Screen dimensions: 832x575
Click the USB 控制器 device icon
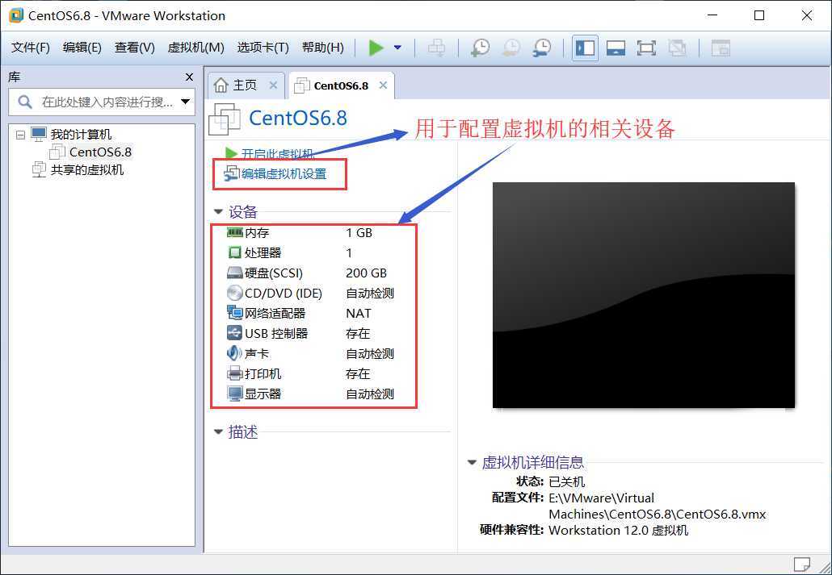[234, 333]
